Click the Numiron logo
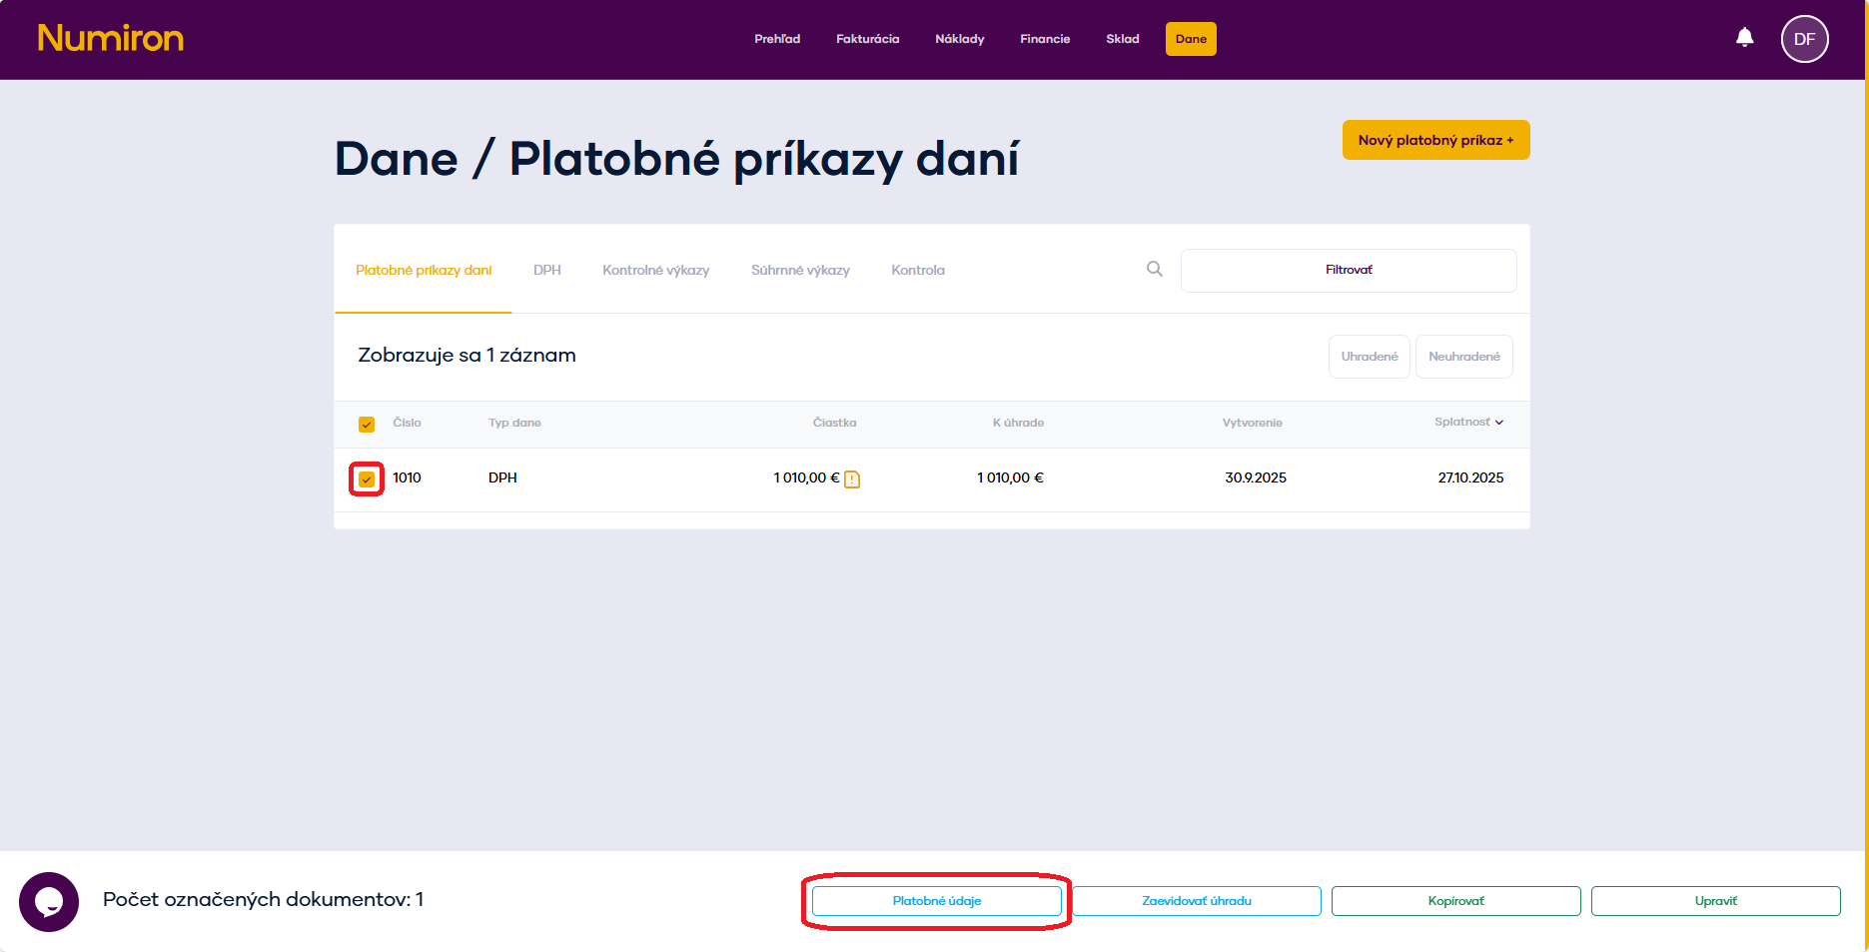The image size is (1869, 952). [x=110, y=37]
